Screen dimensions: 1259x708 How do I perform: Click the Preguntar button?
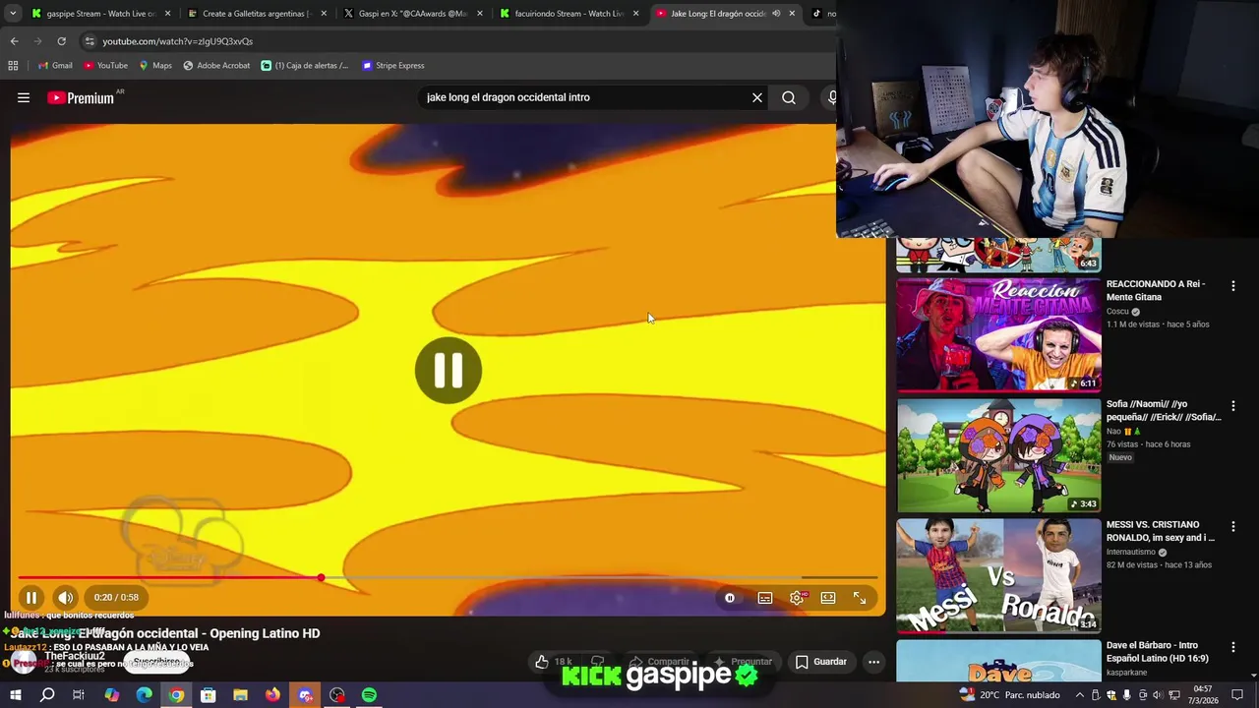click(x=744, y=662)
